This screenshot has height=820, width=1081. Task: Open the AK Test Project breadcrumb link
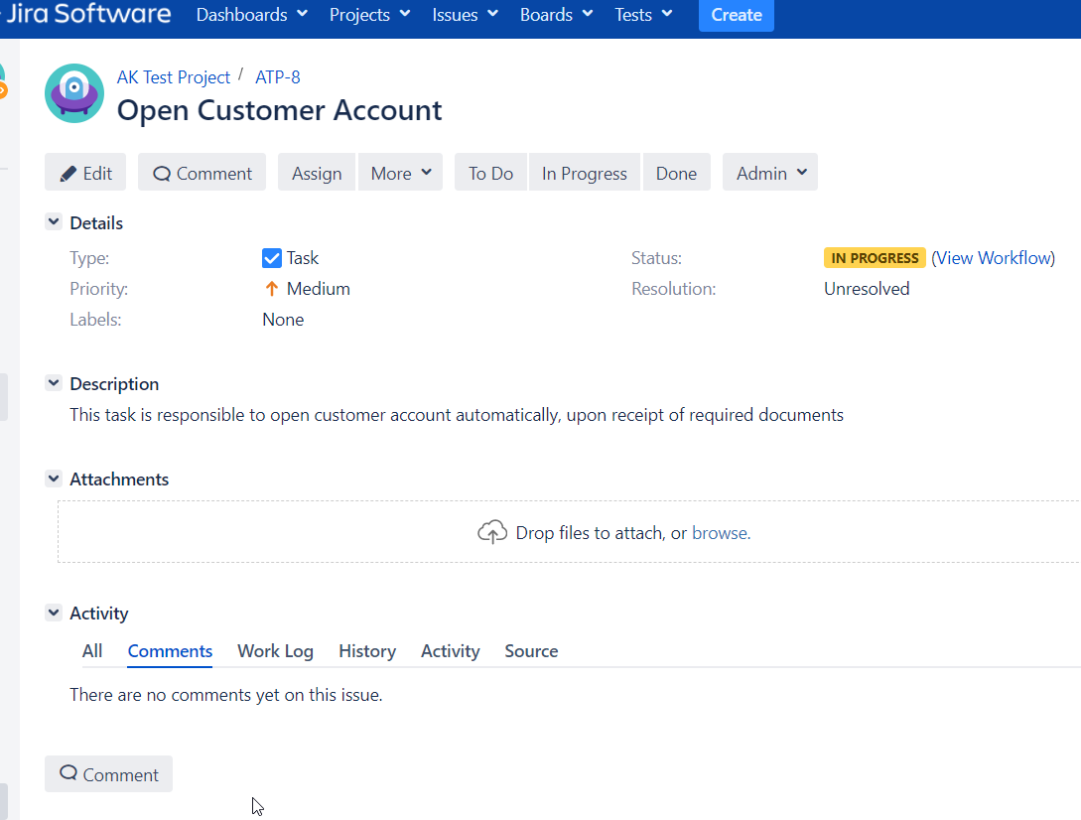[173, 77]
